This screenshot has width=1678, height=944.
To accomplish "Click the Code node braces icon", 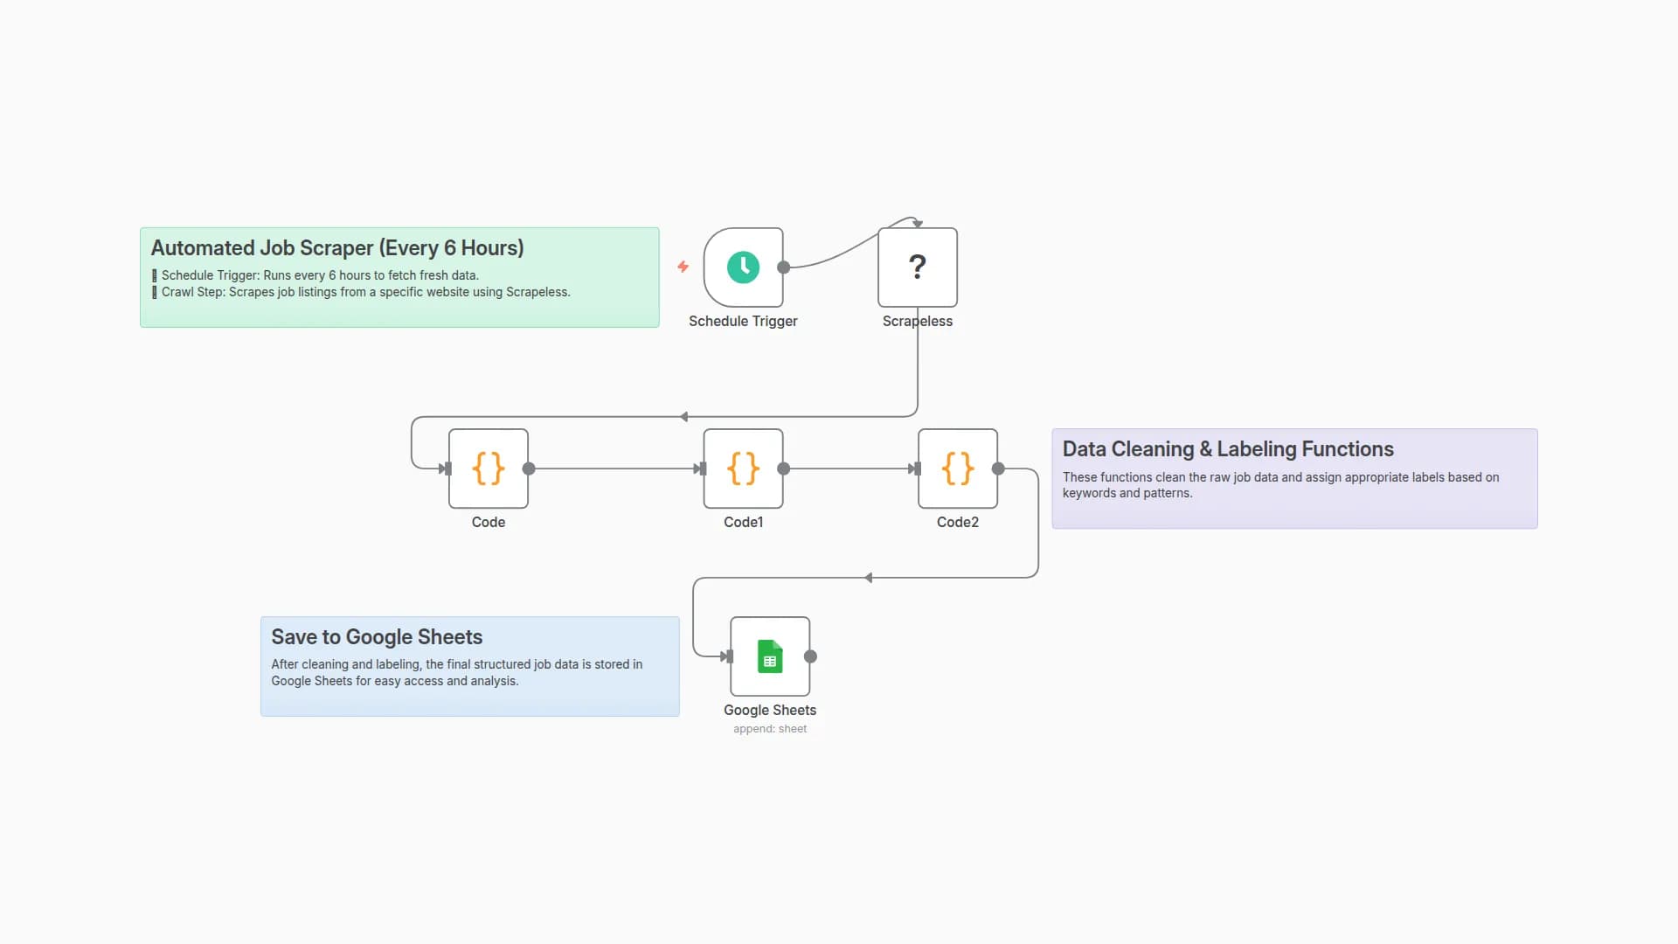I will [x=488, y=469].
